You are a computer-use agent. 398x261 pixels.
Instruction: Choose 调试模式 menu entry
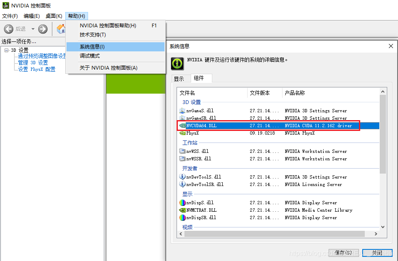coord(115,56)
